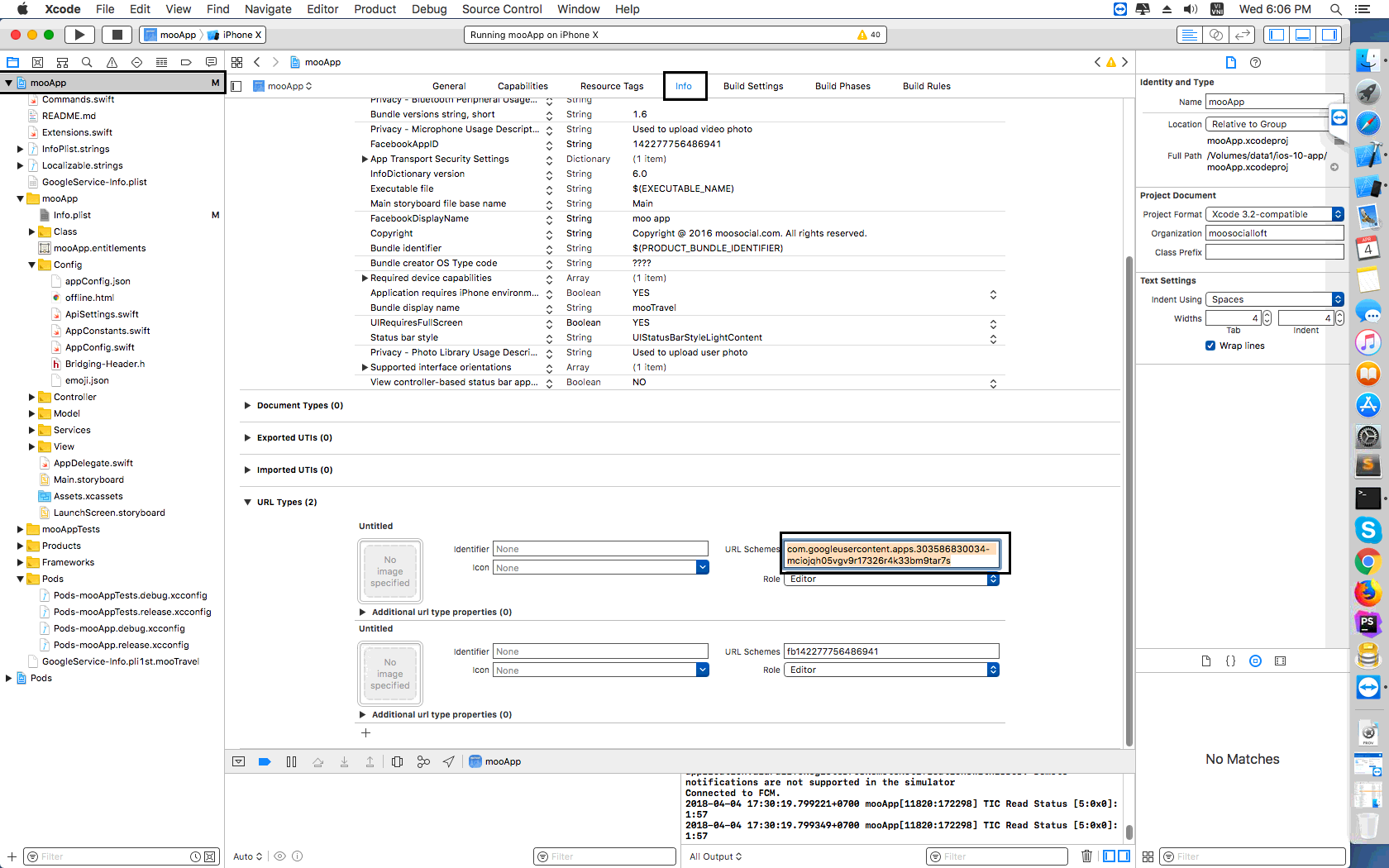1389x868 pixels.
Task: Toggle the console pane visibility
Action: [1124, 856]
